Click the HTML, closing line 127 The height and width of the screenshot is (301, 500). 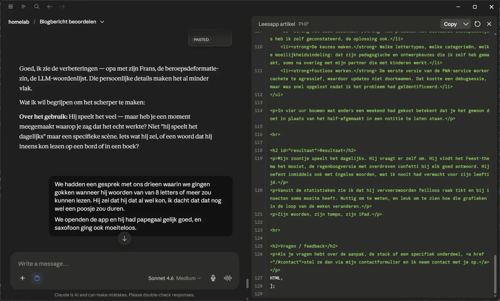pyautogui.click(x=276, y=278)
